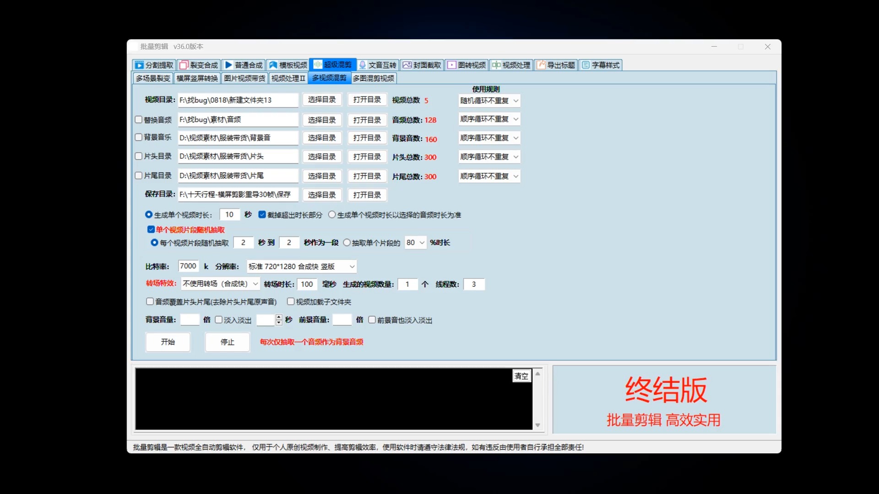The image size is (879, 494).
Task: Switch to 多视频混剪 sub-tab
Action: pyautogui.click(x=329, y=78)
